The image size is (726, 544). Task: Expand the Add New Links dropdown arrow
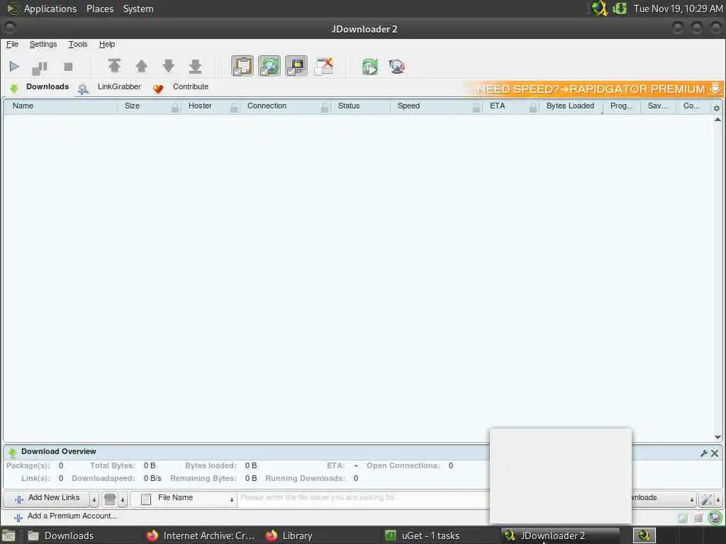[x=94, y=499]
